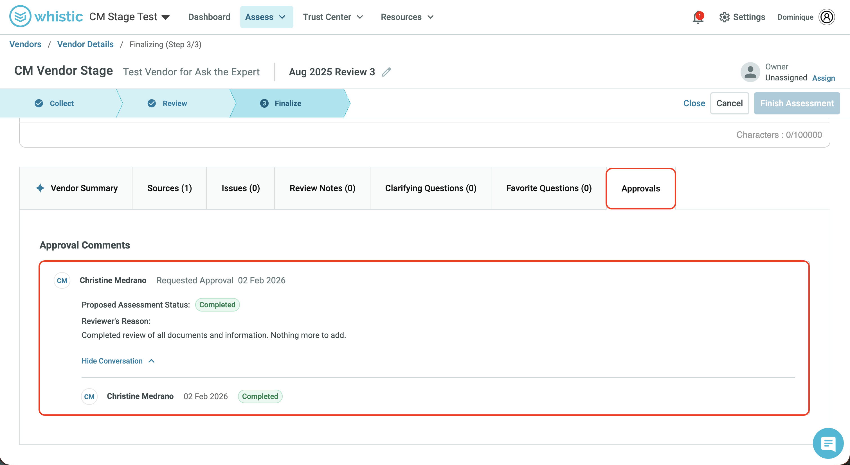
Task: Click the Aug 2025 Review 3 title
Action: tap(332, 72)
